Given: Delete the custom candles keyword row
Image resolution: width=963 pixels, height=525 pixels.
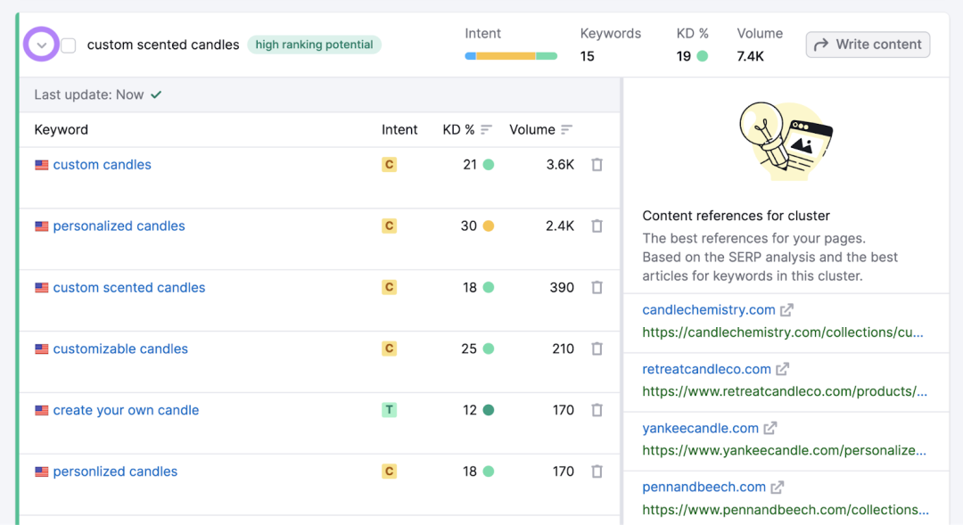Looking at the screenshot, I should 597,165.
